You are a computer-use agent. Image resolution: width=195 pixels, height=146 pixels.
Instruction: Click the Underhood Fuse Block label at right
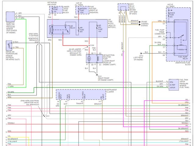[x=183, y=64]
